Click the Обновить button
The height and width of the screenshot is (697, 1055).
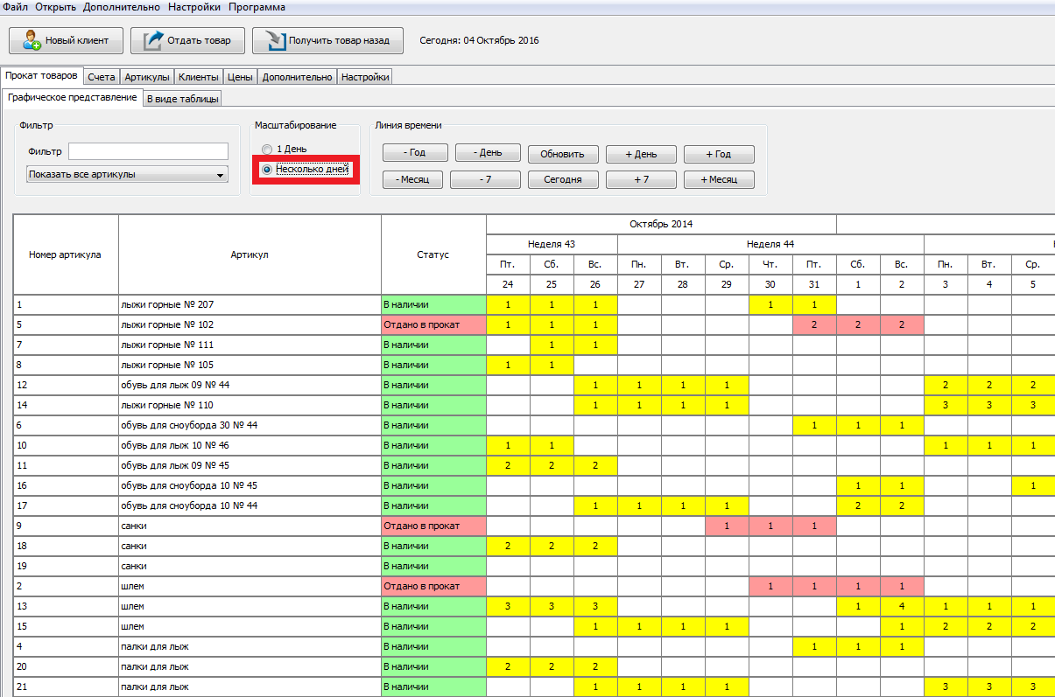pos(562,154)
